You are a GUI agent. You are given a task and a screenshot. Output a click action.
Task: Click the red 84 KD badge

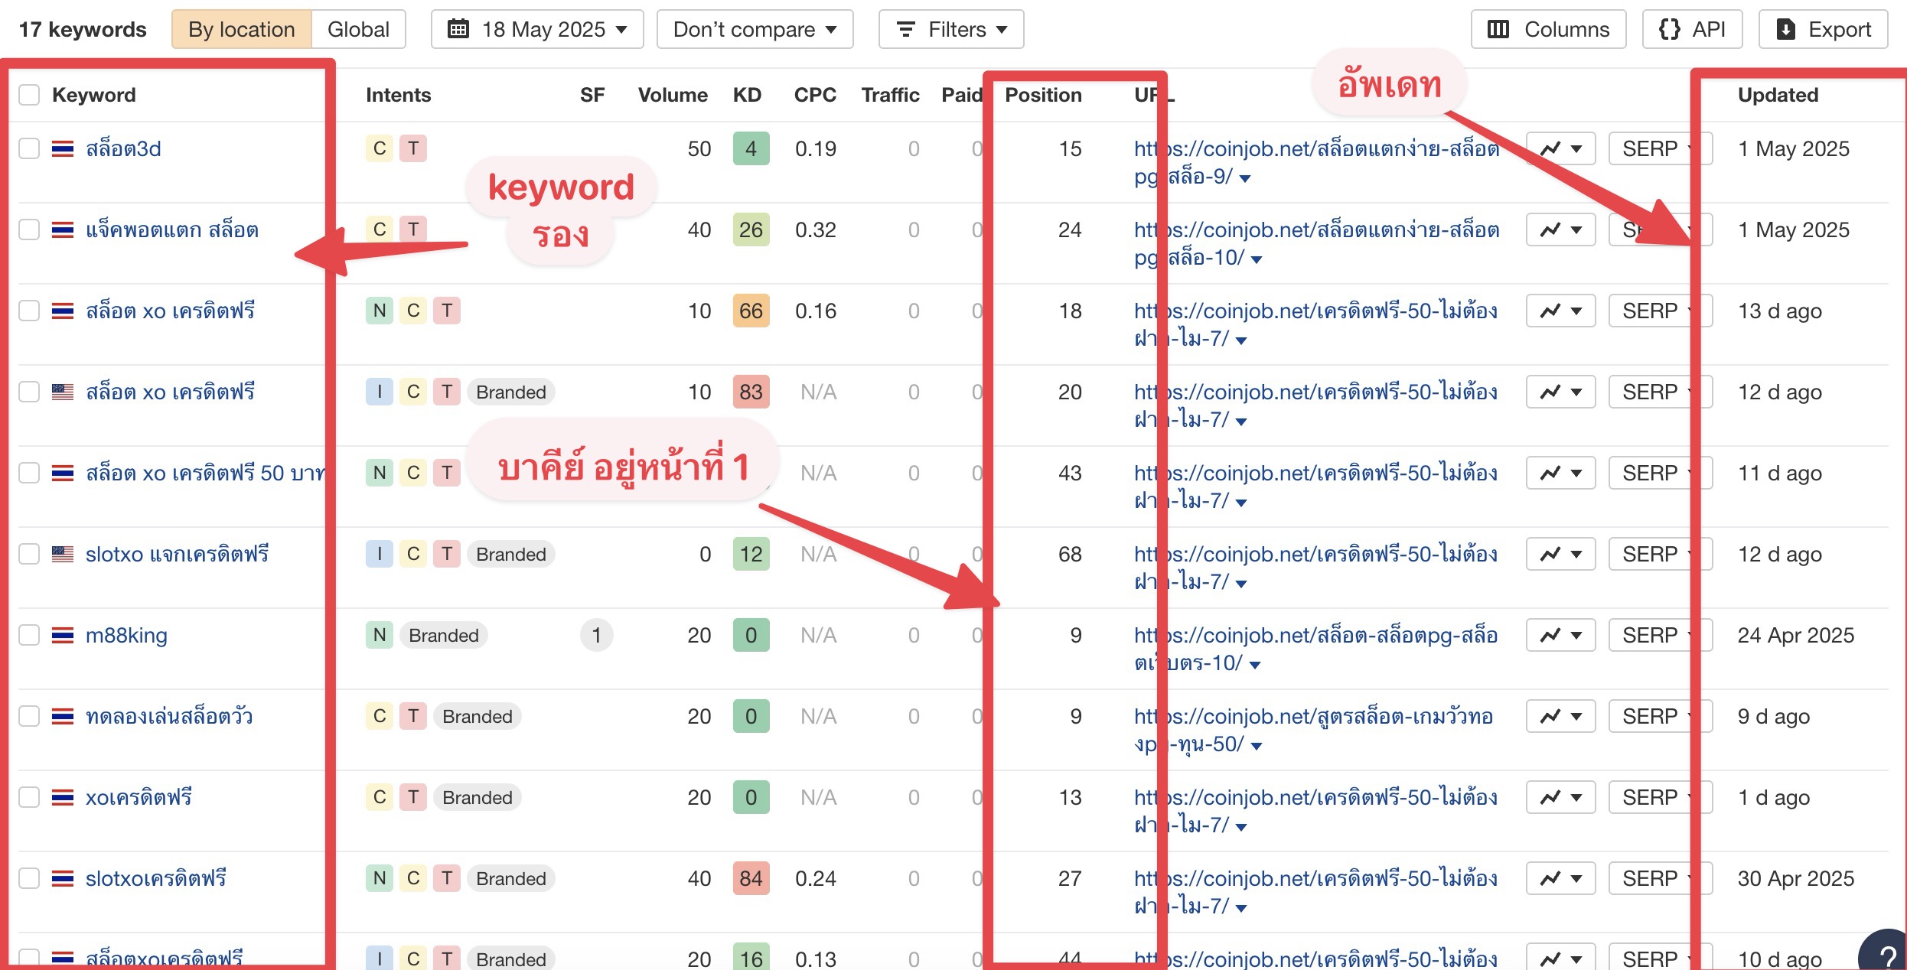click(751, 878)
